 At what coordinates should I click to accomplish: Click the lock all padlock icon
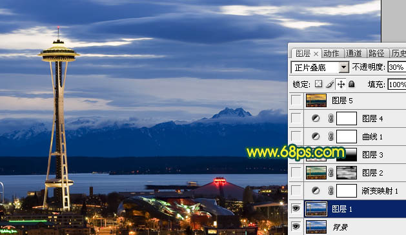point(351,84)
